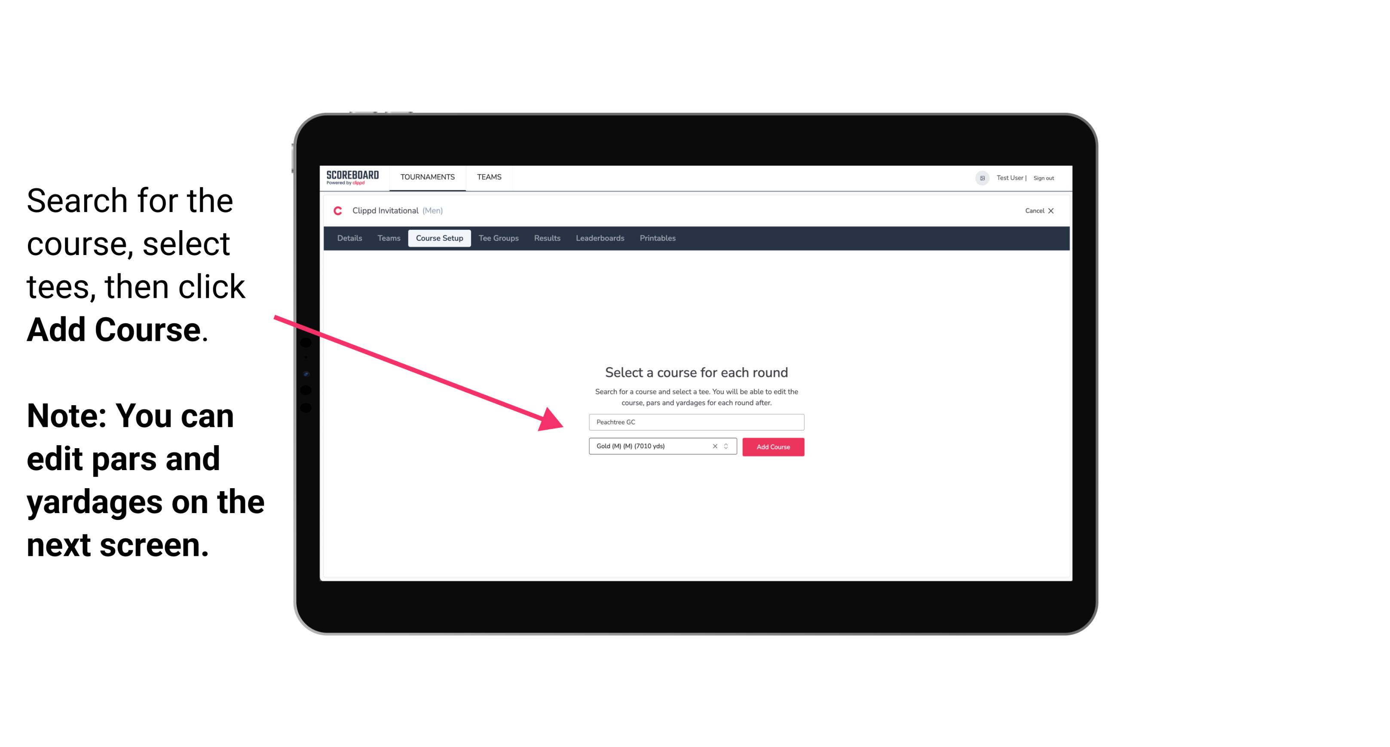Click the Scoreboard logo icon

(352, 178)
